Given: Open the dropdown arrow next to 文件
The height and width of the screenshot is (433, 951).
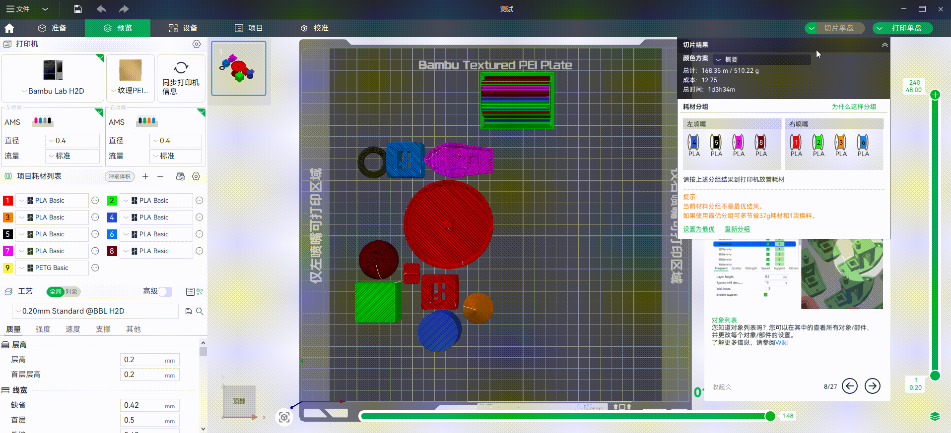Looking at the screenshot, I should (x=45, y=9).
